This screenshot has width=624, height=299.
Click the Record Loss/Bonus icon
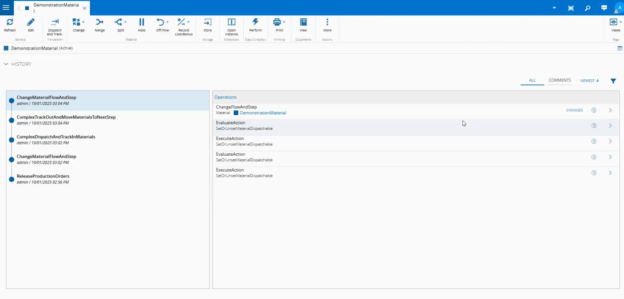click(181, 22)
